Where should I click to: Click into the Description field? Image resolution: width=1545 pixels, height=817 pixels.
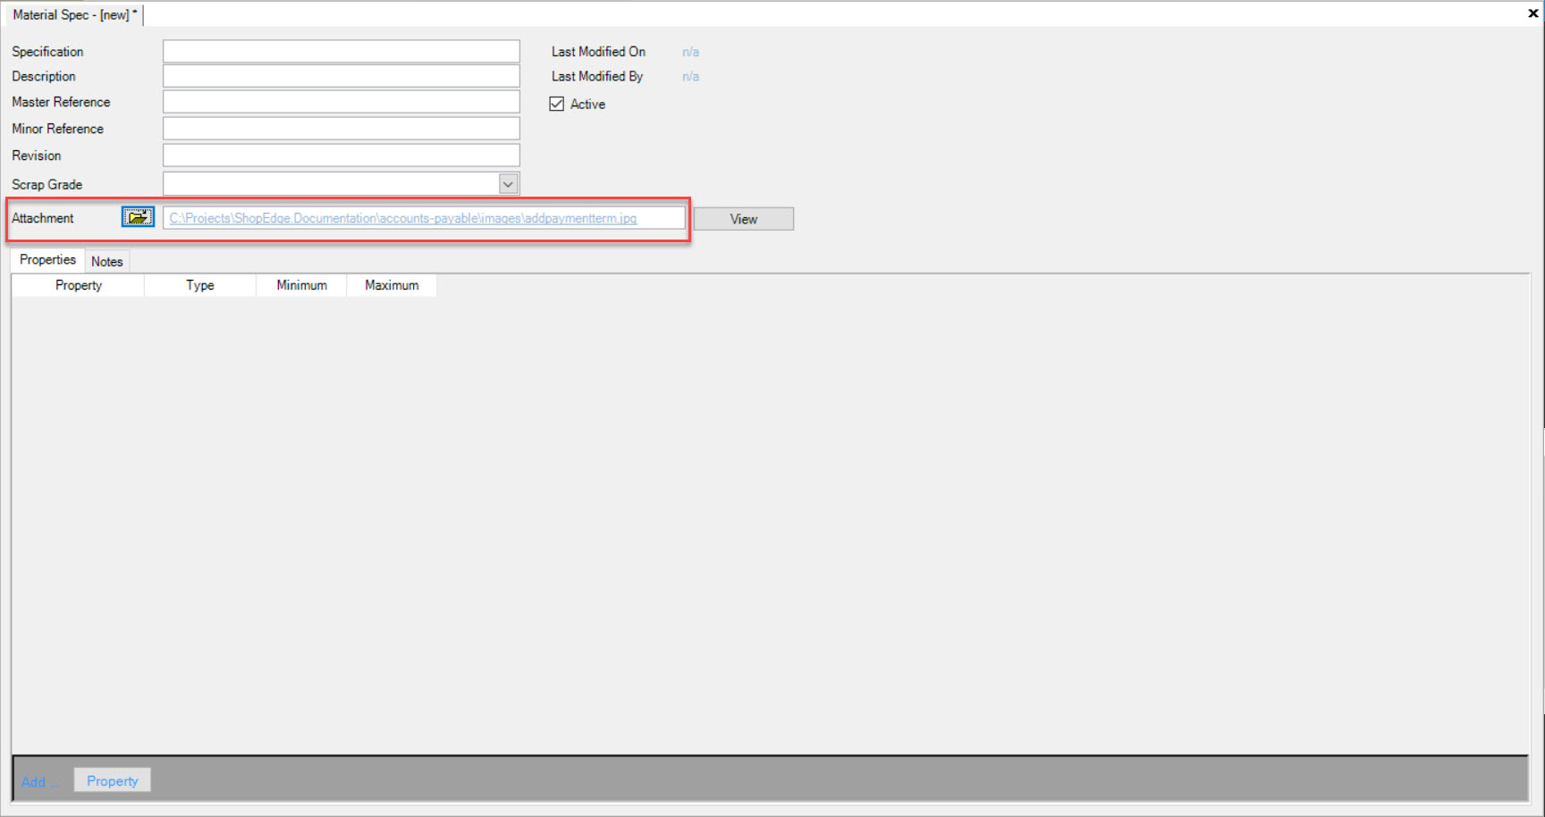point(342,76)
